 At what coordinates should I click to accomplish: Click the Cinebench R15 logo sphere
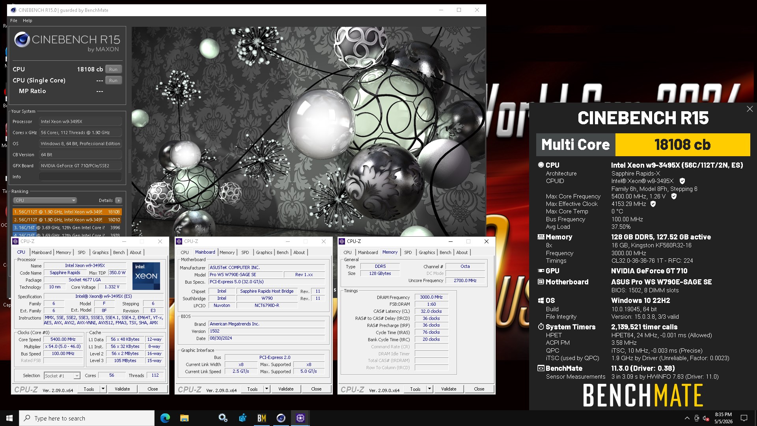point(22,39)
